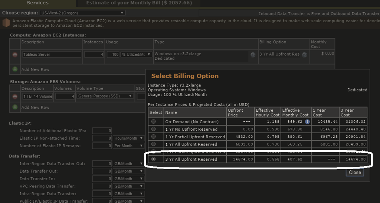Select 1 Yr No Upfront Reserved option

click(153, 129)
